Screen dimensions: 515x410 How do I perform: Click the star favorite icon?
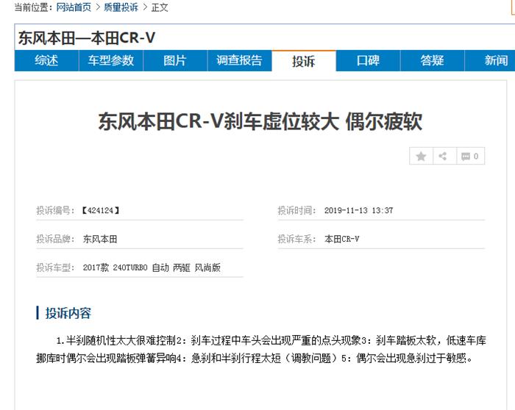click(421, 156)
